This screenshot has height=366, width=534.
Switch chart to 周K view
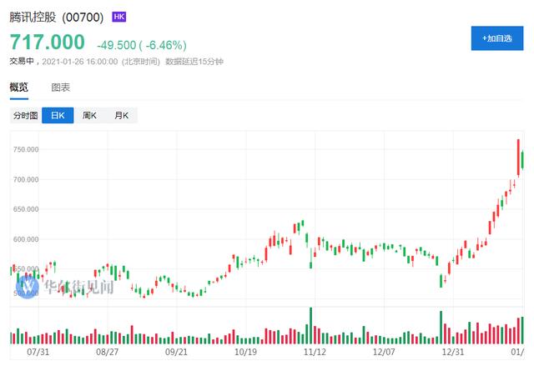pos(90,116)
